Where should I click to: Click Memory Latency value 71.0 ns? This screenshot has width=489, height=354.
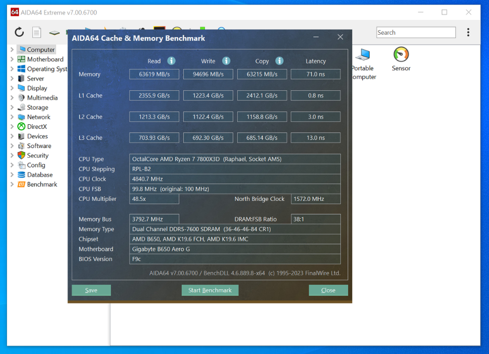(x=316, y=74)
